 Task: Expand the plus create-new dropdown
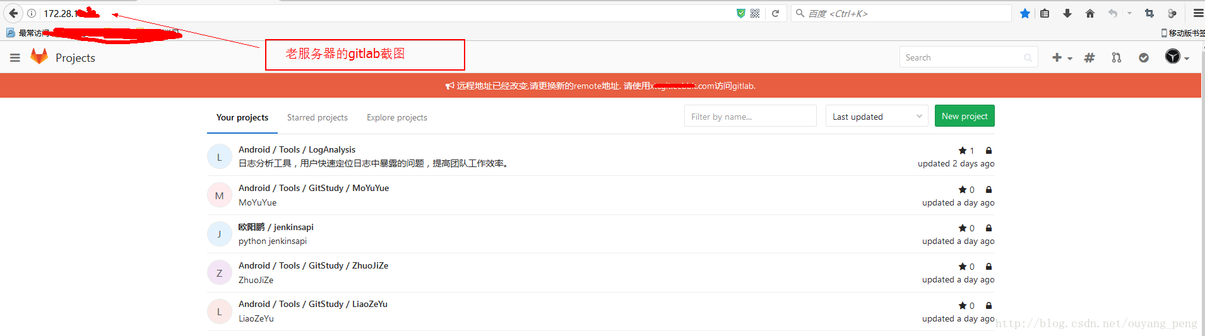pos(1062,57)
